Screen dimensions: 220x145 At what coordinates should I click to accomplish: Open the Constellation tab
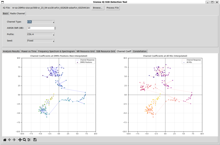140,51
